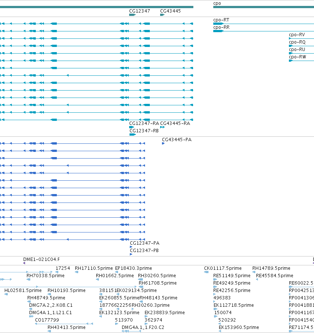Image resolution: width=314 pixels, height=333 pixels.
Task: Click feature 362974
Action: click(x=153, y=320)
